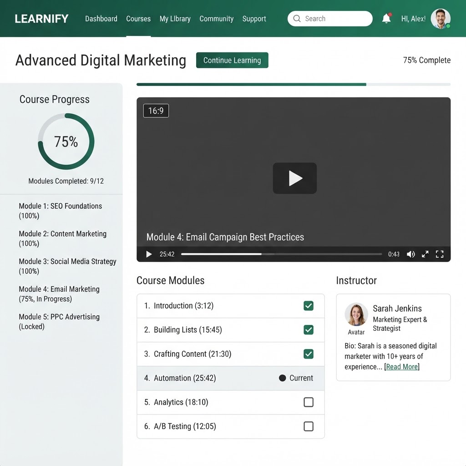The height and width of the screenshot is (466, 466).
Task: Click the Sarah Jenkins name
Action: click(397, 309)
